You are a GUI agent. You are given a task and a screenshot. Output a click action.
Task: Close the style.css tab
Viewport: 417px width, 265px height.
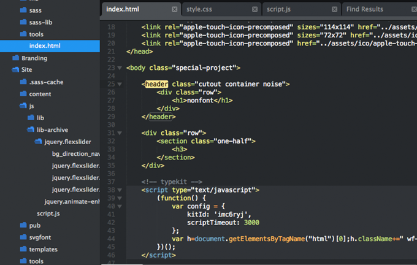(254, 9)
